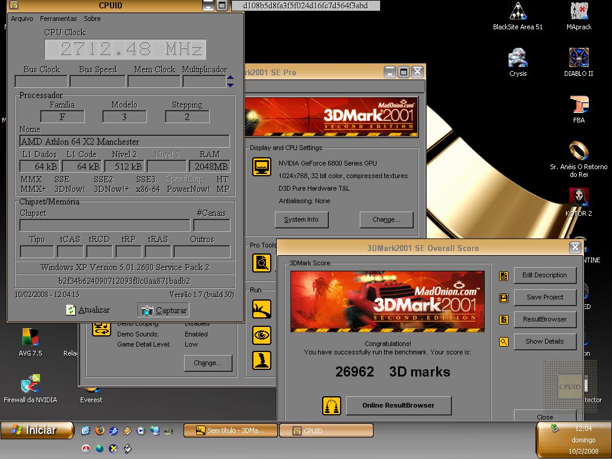Screen dimensions: 612x459
Task: Click the joystick game icon in 3DMark
Action: [x=262, y=360]
